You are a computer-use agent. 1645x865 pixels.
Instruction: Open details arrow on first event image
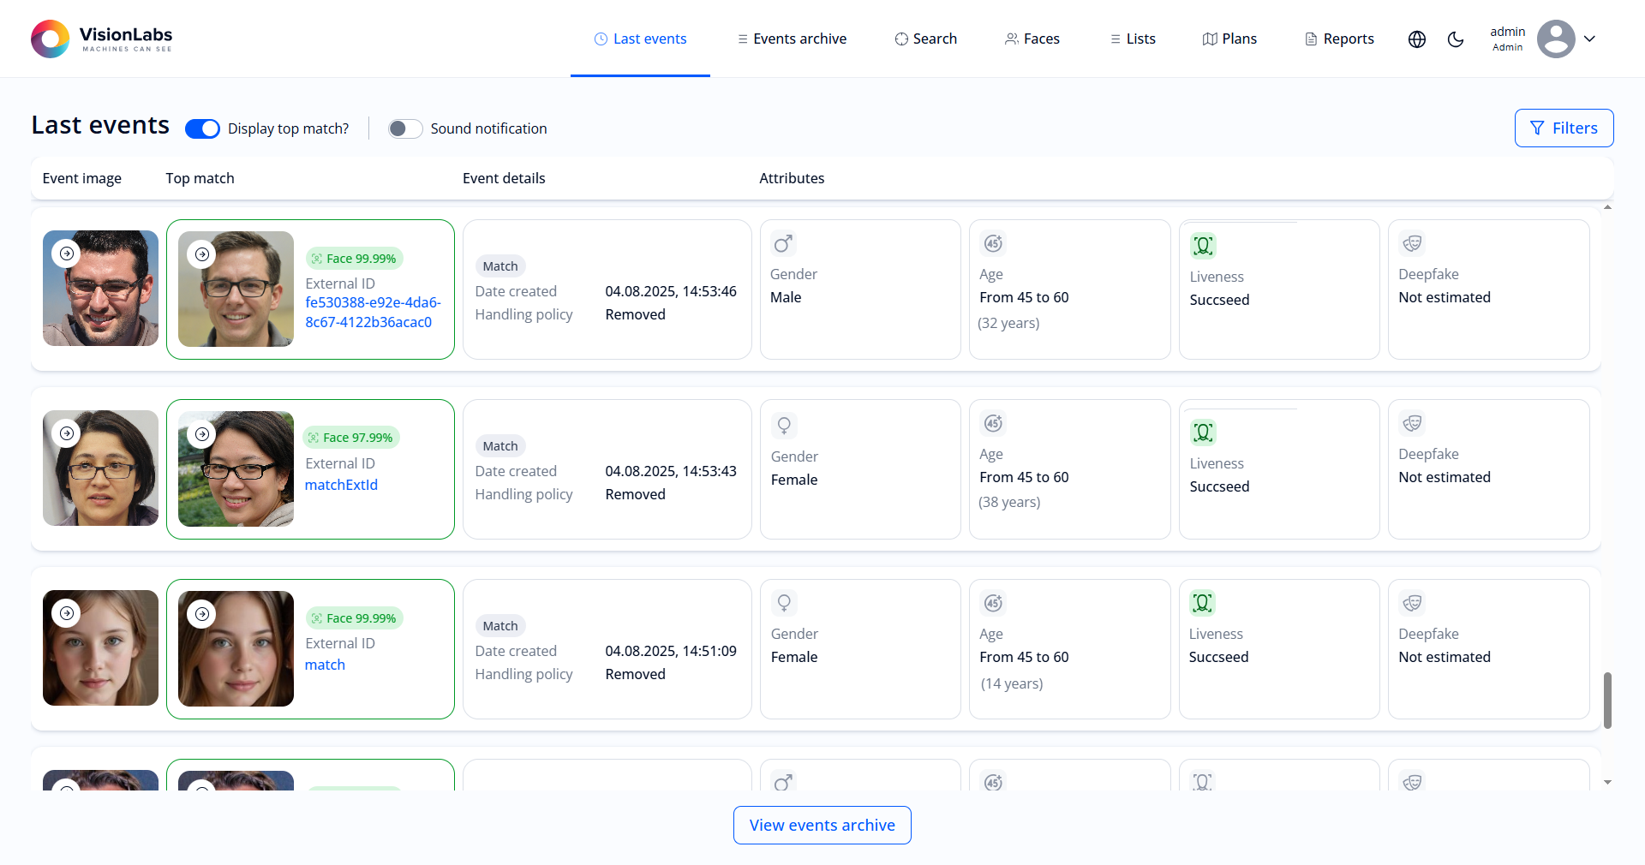(66, 253)
